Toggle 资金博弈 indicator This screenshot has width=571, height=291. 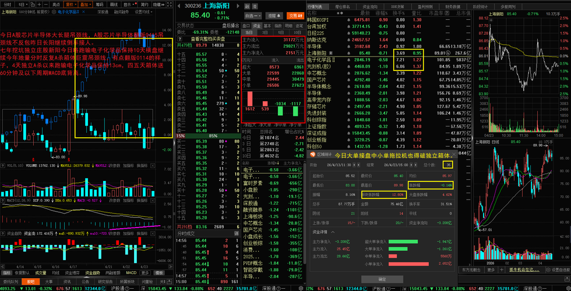pos(72,272)
